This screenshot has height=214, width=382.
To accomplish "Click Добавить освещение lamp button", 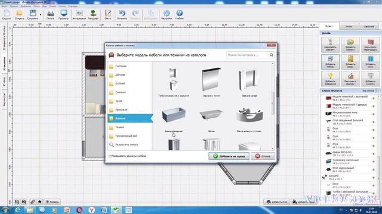I will tap(330, 78).
